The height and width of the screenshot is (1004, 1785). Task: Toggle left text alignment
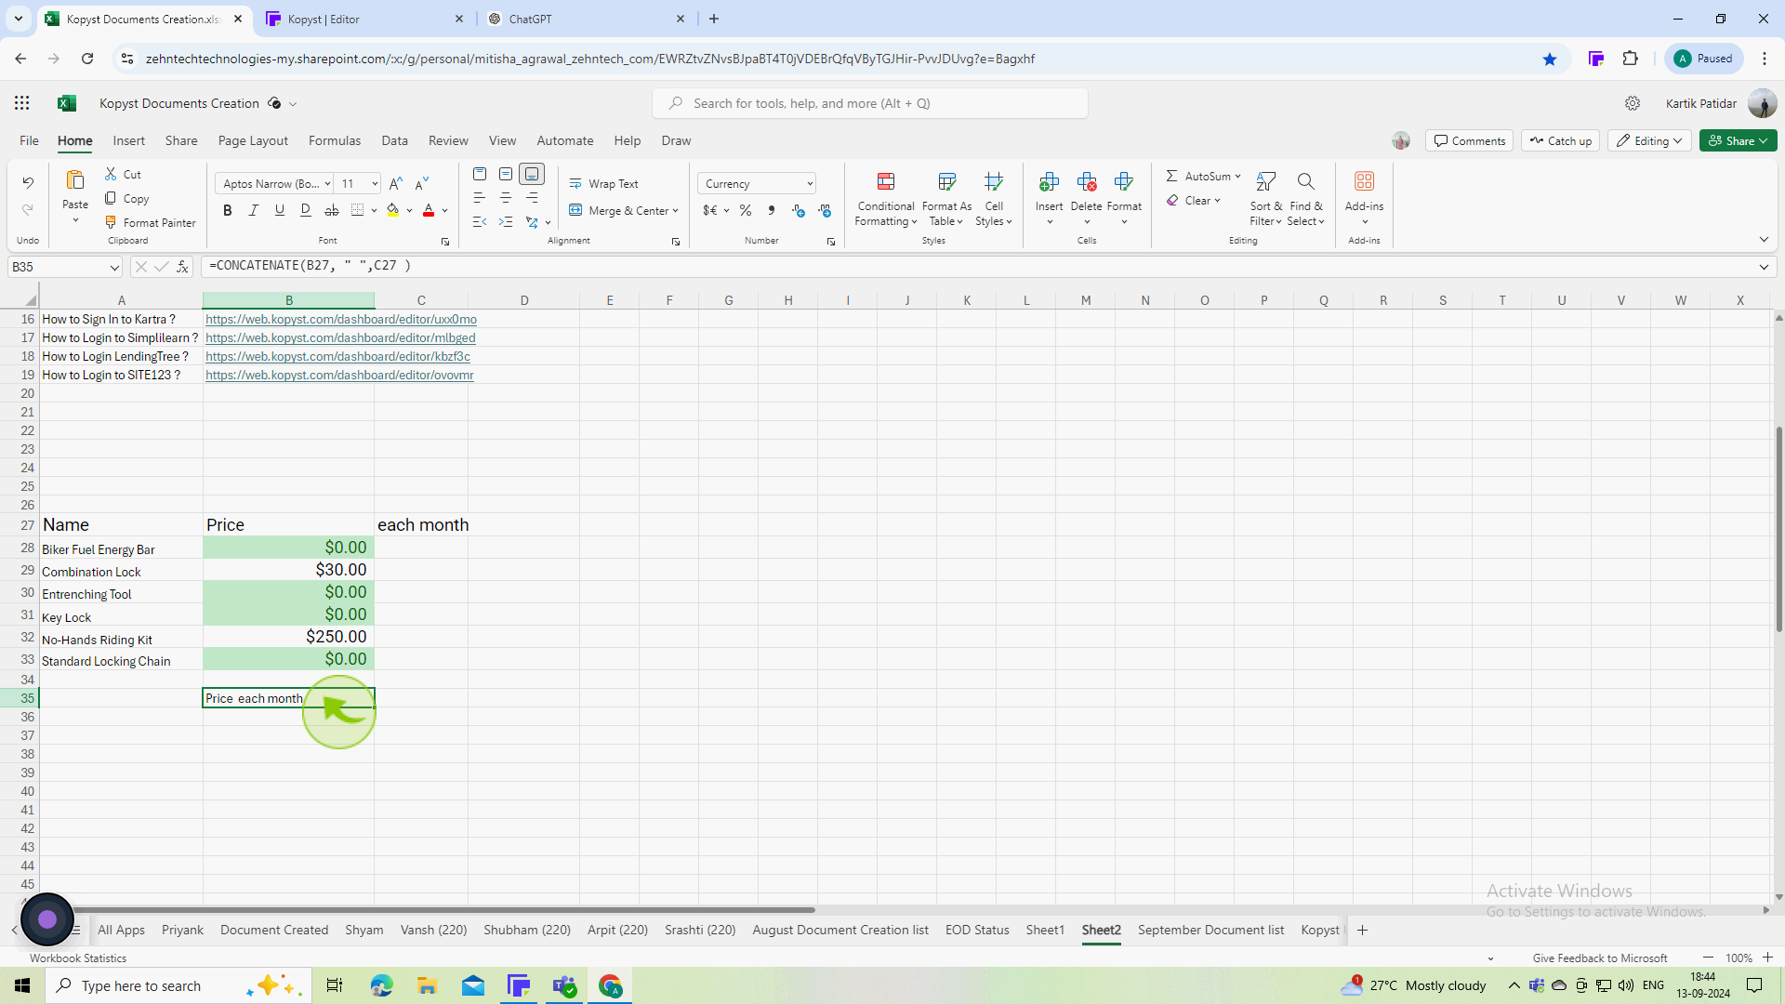tap(480, 198)
